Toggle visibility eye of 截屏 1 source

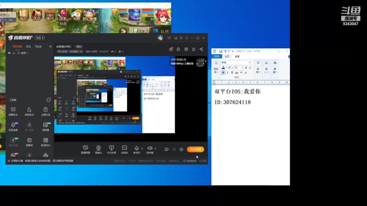(9, 53)
